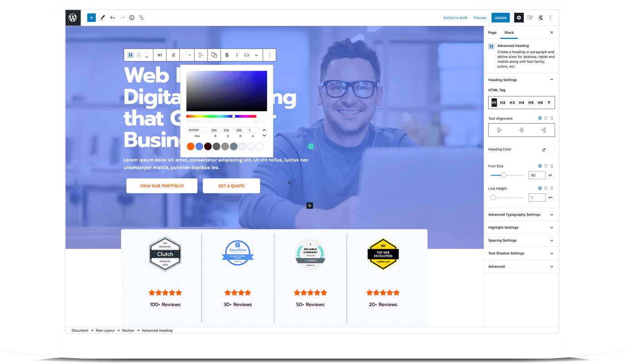The image size is (626, 364).
Task: Open the text align icon in block toolbar
Action: 200,55
